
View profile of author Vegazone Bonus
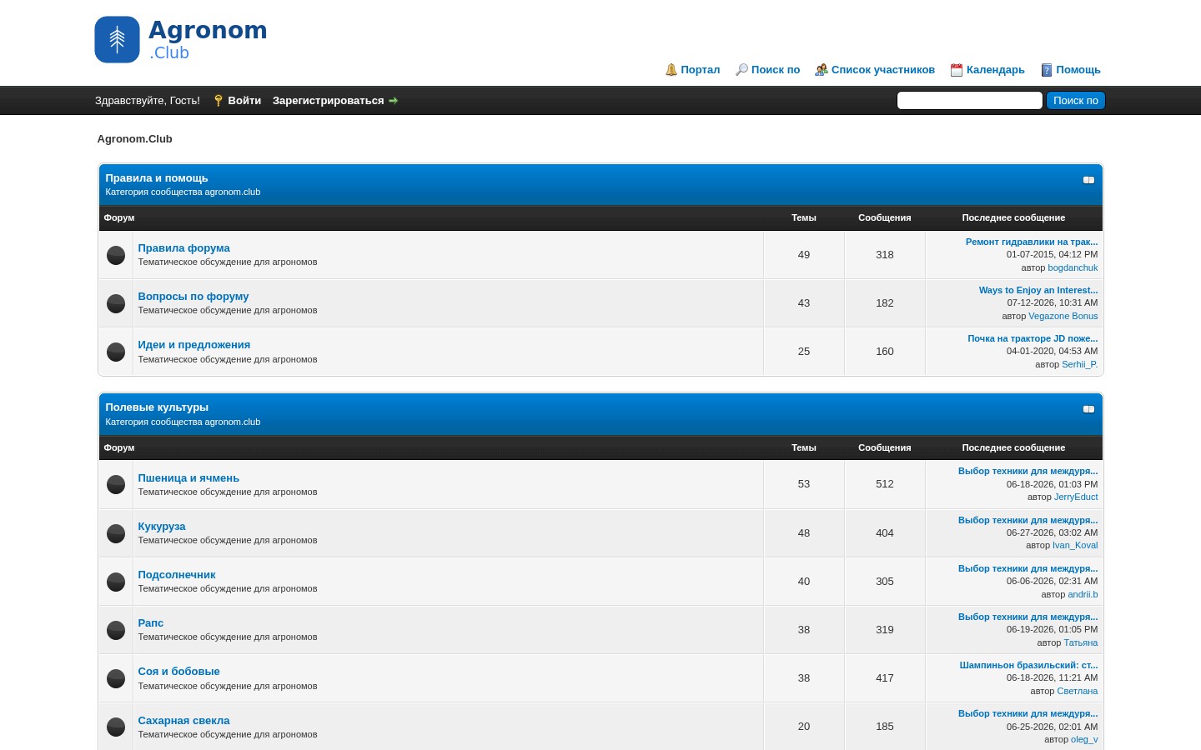[x=1063, y=317]
